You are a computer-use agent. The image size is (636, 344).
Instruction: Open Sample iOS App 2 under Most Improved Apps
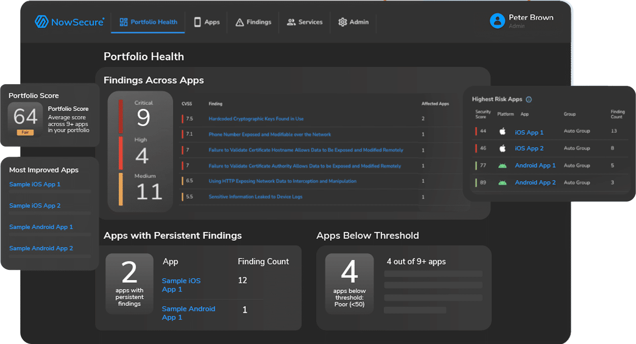coord(35,206)
